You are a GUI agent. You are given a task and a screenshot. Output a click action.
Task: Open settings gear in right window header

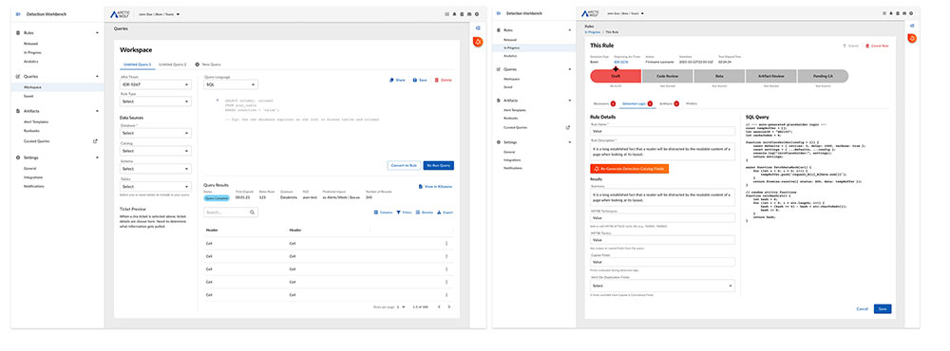(910, 12)
